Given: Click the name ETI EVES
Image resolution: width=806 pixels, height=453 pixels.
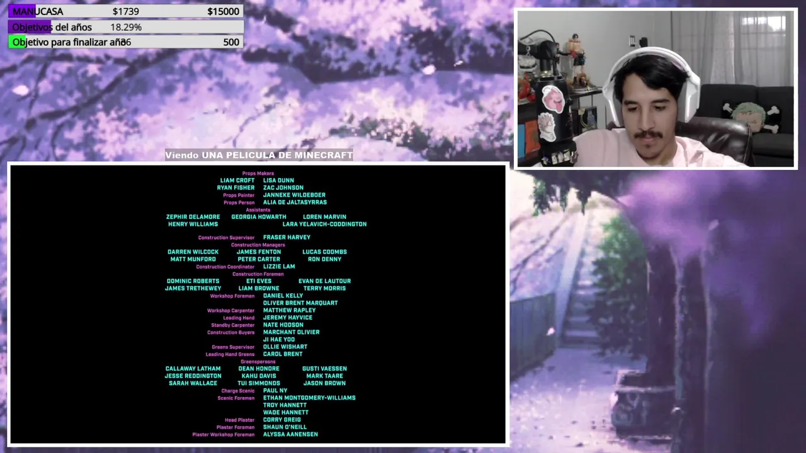Looking at the screenshot, I should (x=259, y=281).
